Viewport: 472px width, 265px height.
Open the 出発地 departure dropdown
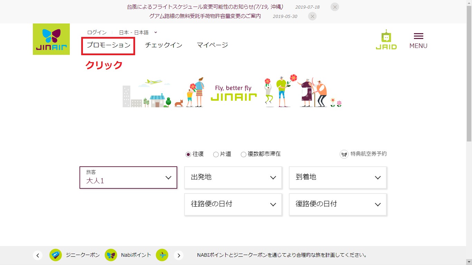[233, 177]
